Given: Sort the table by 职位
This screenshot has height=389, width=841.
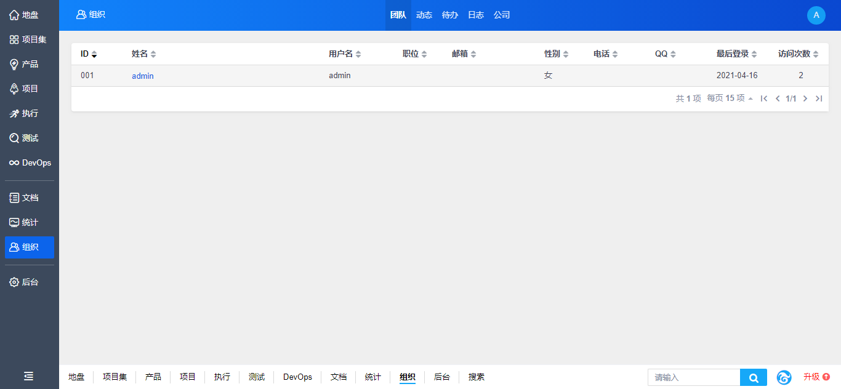Looking at the screenshot, I should pos(415,54).
